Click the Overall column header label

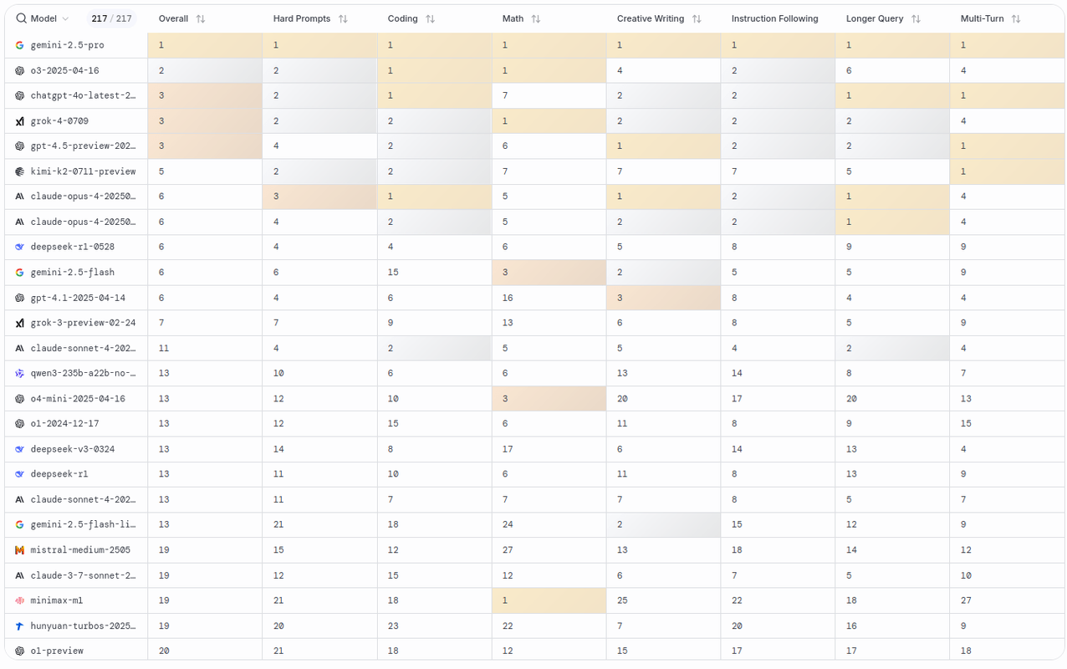coord(173,18)
